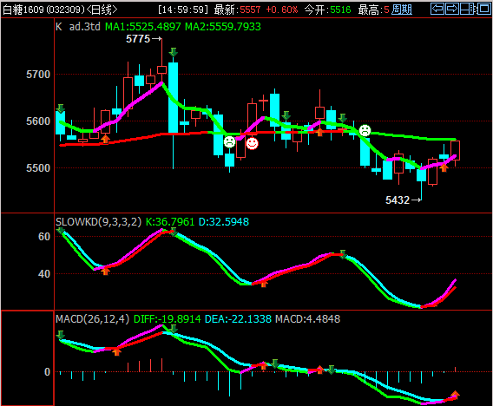Image resolution: width=493 pixels, height=406 pixels.
Task: Open the 周期 period link
Action: click(x=402, y=10)
